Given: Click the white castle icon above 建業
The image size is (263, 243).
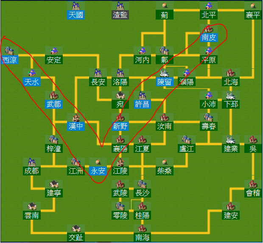Looking at the screenshot, I should [x=231, y=140].
